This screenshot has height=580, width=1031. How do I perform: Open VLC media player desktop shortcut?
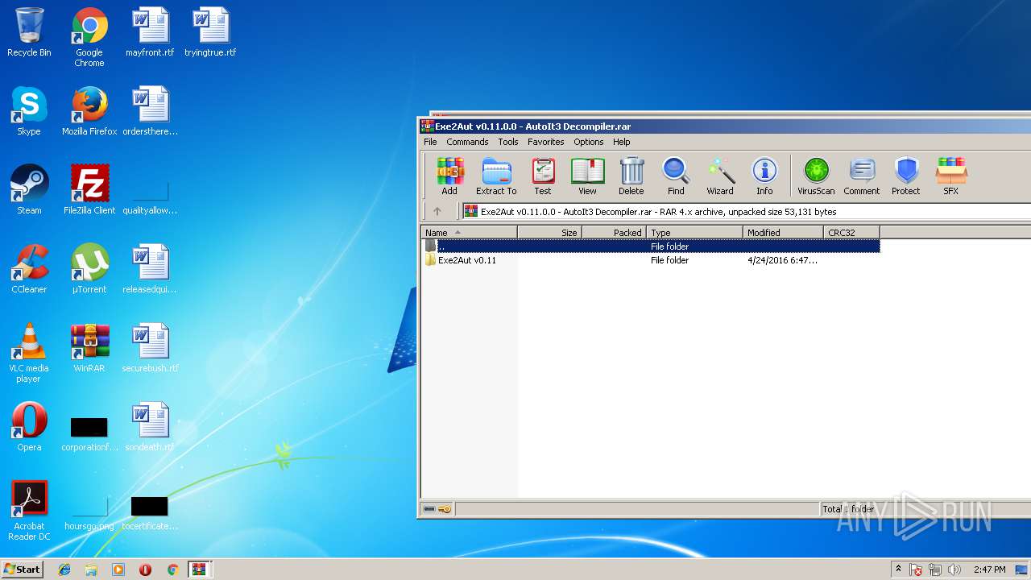[x=29, y=353]
